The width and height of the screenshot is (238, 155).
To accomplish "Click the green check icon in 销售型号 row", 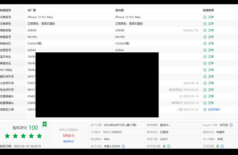I will click(x=205, y=37).
